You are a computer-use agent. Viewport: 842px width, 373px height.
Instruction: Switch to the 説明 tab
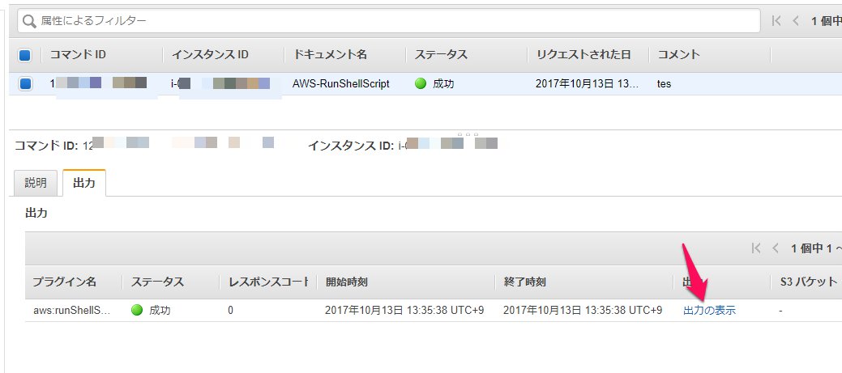(x=36, y=184)
